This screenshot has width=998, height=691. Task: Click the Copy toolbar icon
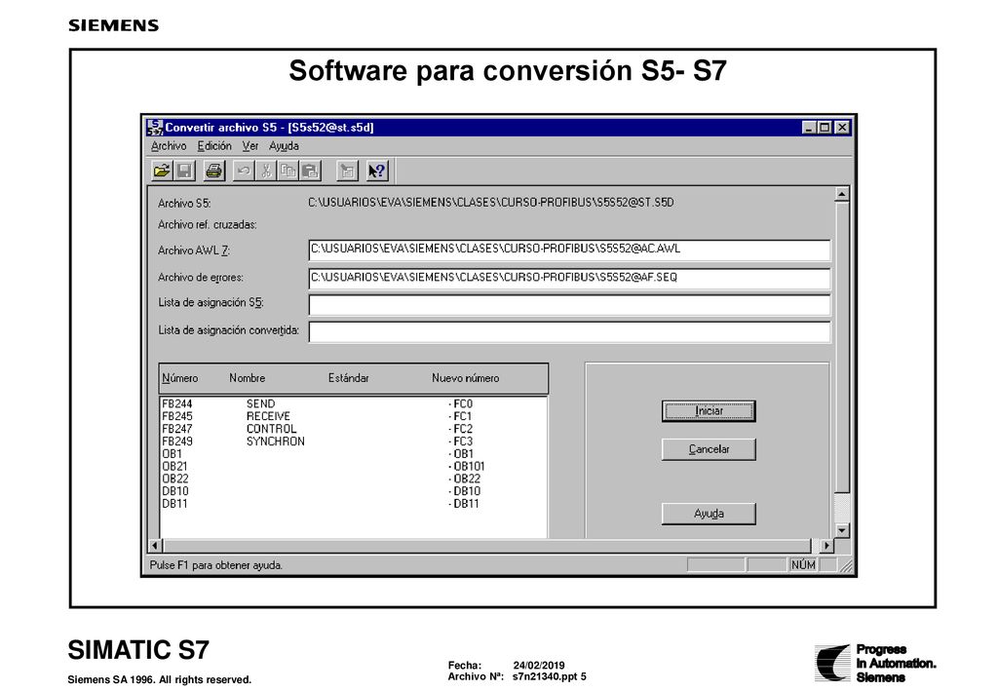click(288, 171)
